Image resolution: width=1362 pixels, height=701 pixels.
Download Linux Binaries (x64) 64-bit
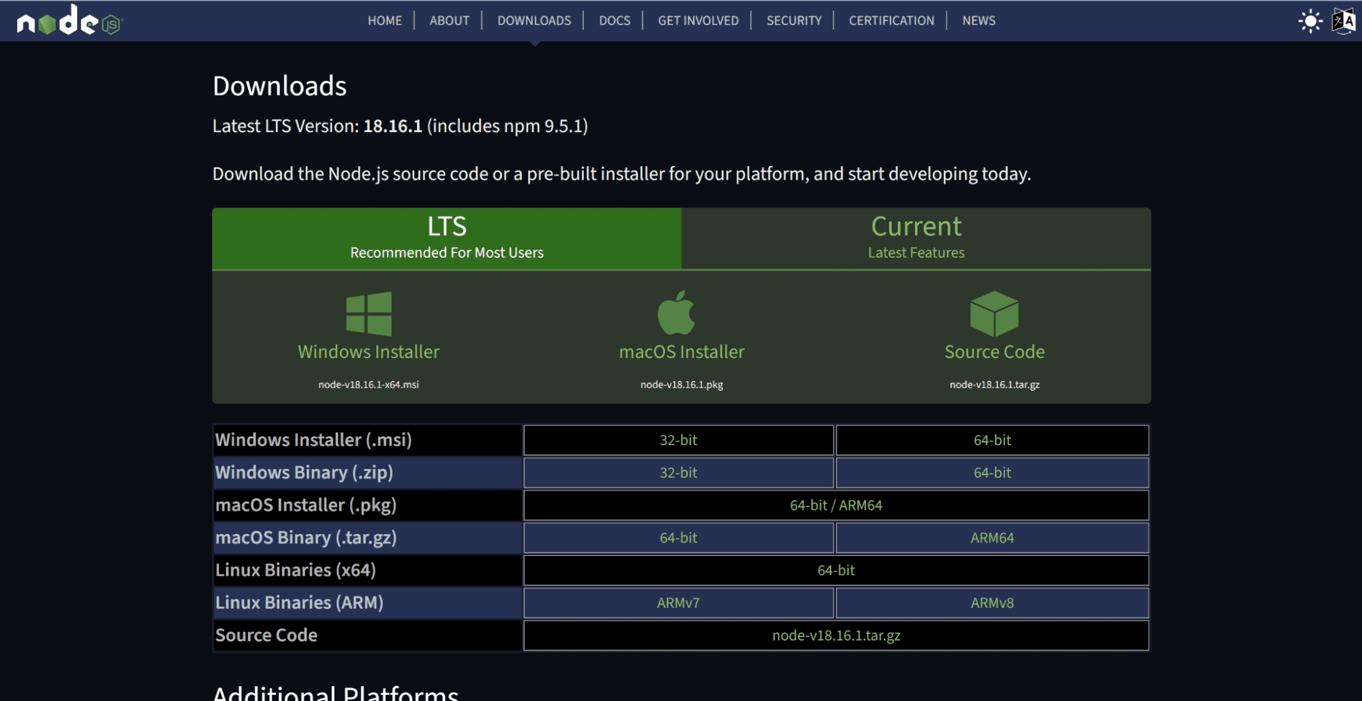836,570
